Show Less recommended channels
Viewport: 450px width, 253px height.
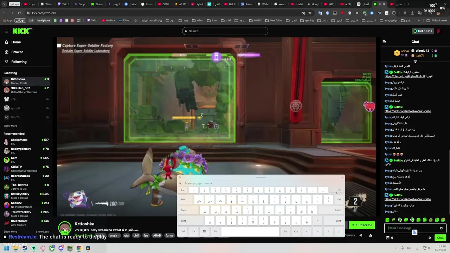[42, 232]
